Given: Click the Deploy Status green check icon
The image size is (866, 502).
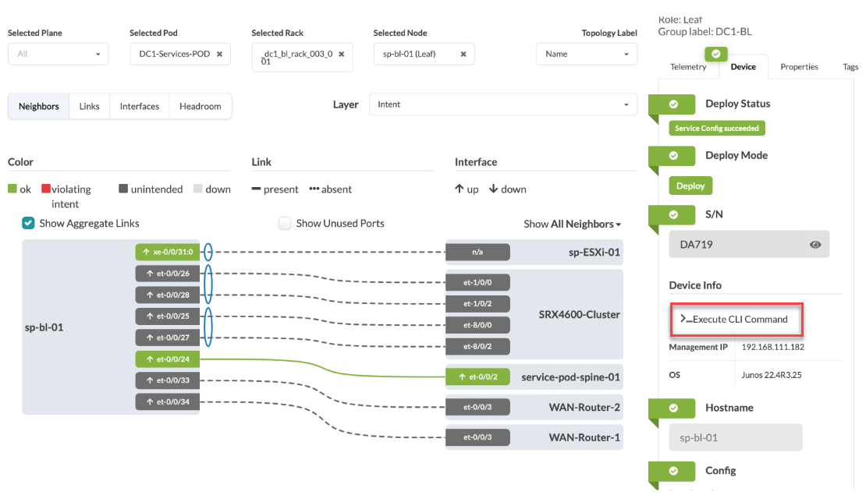Looking at the screenshot, I should (x=673, y=104).
